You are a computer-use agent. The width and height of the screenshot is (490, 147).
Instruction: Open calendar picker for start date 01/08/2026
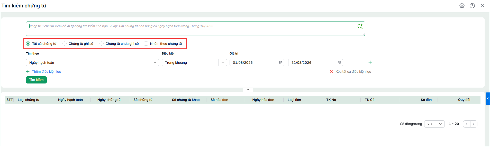(281, 62)
